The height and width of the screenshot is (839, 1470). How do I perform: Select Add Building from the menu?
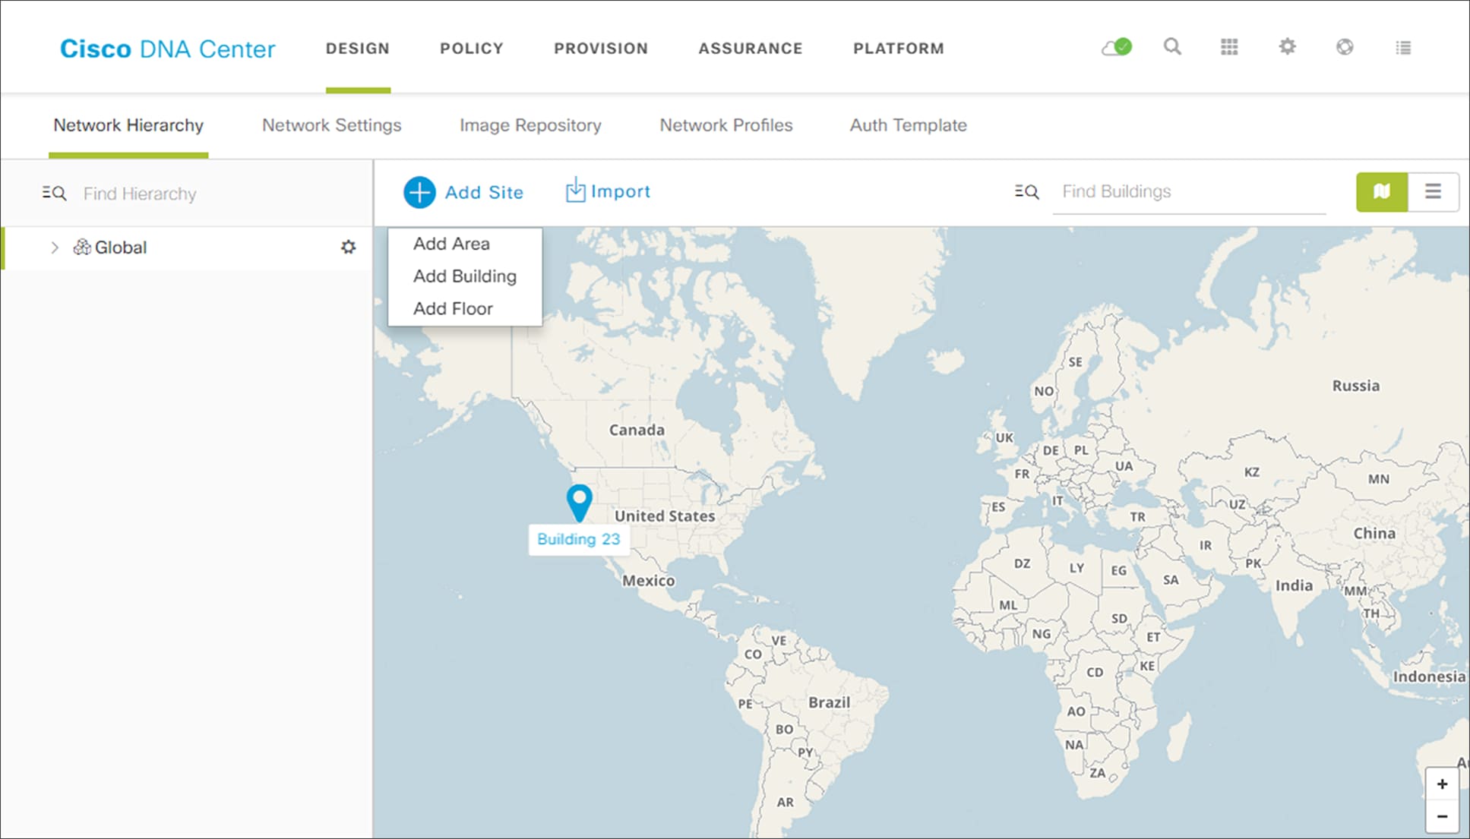click(465, 276)
